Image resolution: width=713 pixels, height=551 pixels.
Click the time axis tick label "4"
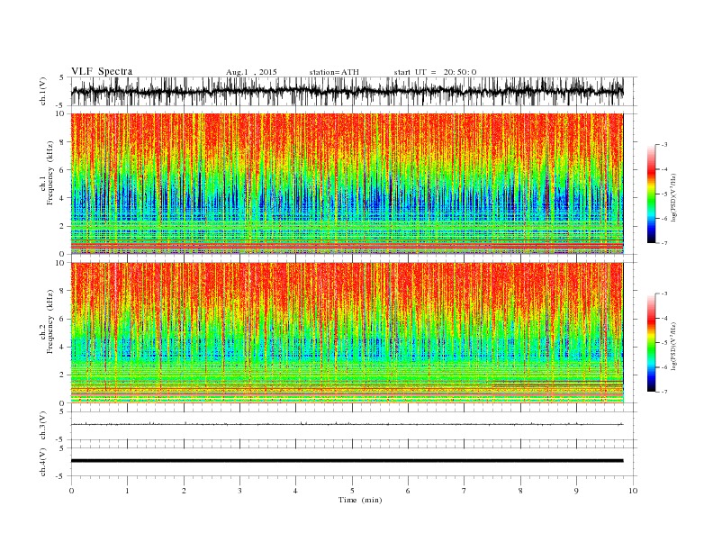click(x=296, y=491)
